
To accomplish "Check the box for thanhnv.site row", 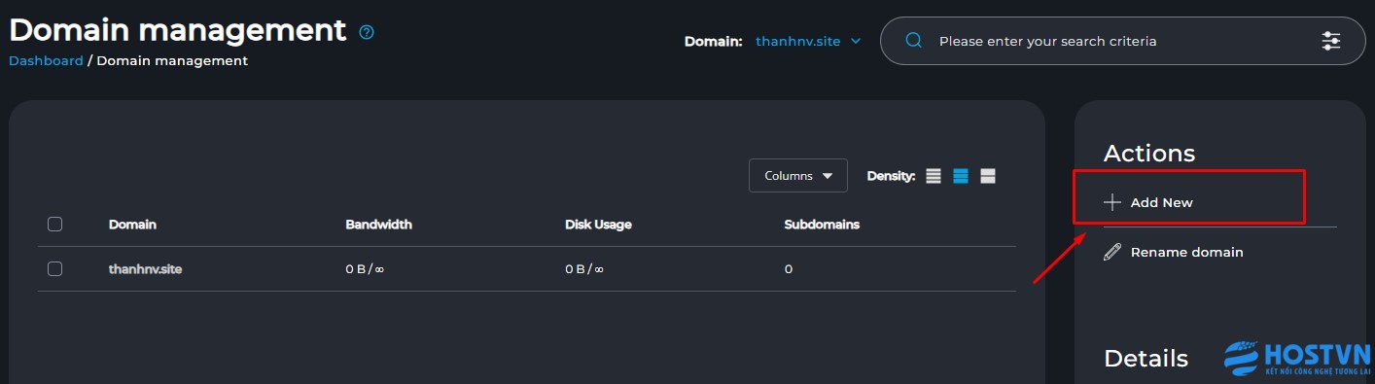I will coord(54,269).
